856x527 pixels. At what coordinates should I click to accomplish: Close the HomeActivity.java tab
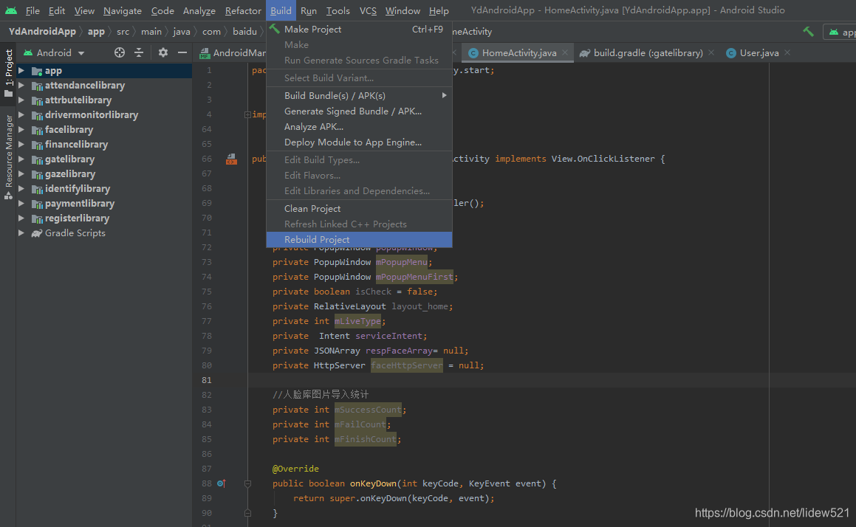pyautogui.click(x=565, y=52)
